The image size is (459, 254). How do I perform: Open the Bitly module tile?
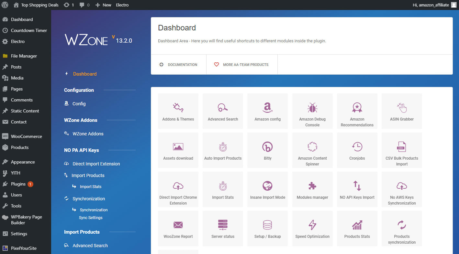pyautogui.click(x=267, y=150)
